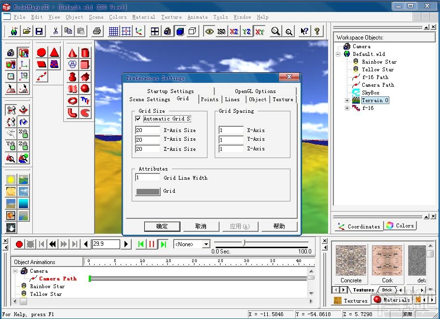440x319 pixels.
Task: Expand the f-16 node in Workspace Objects
Action: 348,108
